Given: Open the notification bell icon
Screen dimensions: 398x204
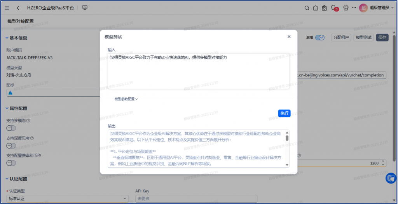Looking at the screenshot, I should 333,8.
